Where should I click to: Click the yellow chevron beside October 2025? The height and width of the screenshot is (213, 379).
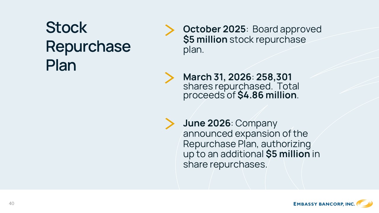[x=170, y=30]
